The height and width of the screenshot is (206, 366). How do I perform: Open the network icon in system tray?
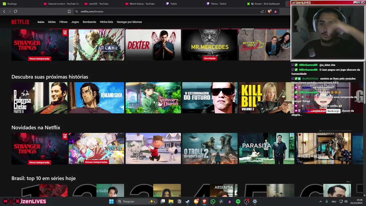[x=341, y=201]
